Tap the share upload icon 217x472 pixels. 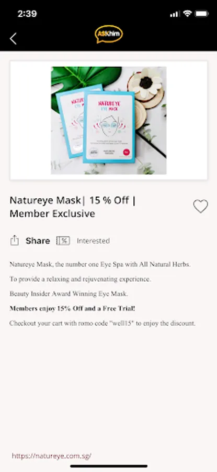(x=15, y=241)
